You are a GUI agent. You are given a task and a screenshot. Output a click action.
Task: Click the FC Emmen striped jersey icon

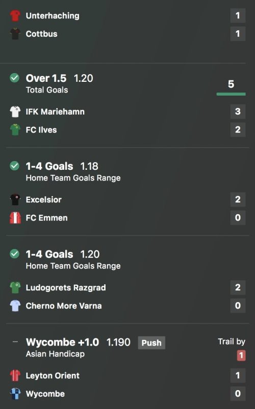tap(15, 218)
